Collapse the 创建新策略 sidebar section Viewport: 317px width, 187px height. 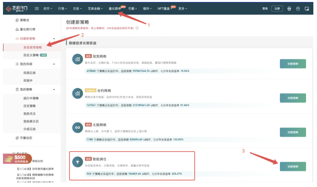[x=54, y=38]
